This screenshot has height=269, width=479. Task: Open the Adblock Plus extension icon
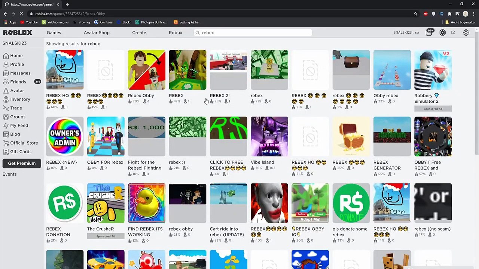click(x=425, y=14)
